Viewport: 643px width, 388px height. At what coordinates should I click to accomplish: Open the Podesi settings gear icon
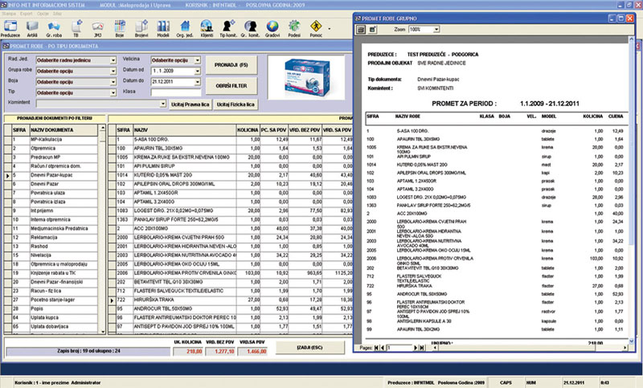294,29
